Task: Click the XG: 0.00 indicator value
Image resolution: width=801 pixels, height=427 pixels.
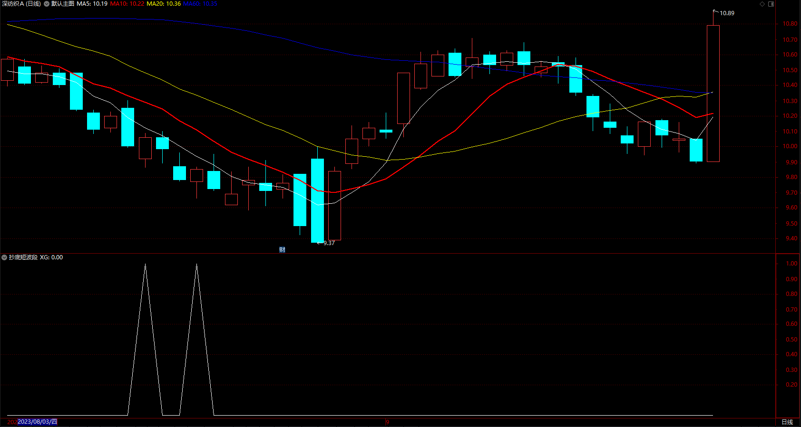Action: coord(51,257)
